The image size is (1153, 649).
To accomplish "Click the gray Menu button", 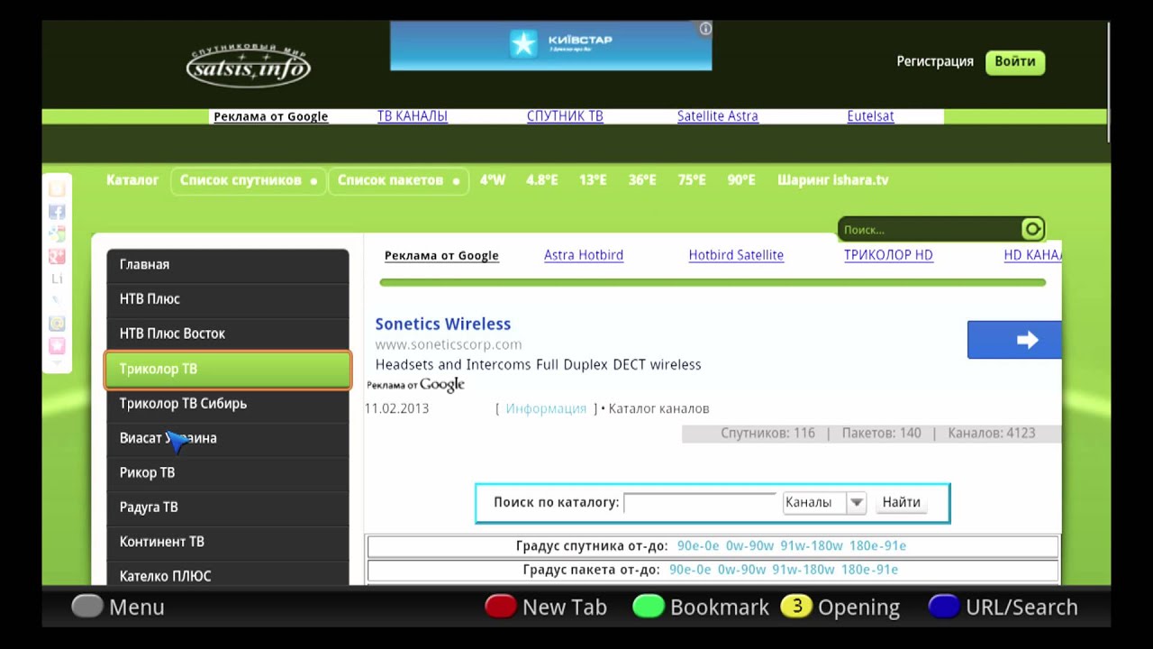I will [x=118, y=607].
